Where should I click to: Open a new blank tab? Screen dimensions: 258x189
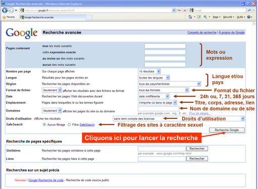pyautogui.click(x=89, y=17)
